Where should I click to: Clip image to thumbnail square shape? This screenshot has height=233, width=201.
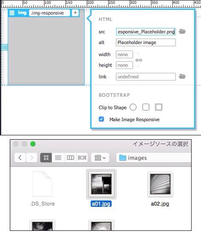click(x=159, y=107)
